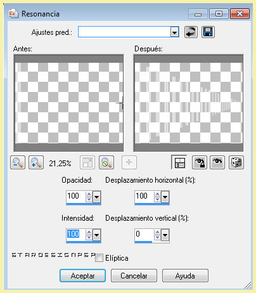Click the Cancelar button
The width and height of the screenshot is (256, 293).
[x=134, y=276]
